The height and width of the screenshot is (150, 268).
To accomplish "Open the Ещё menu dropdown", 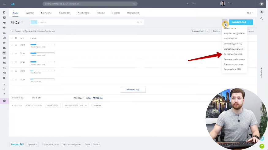I will pos(250,13).
